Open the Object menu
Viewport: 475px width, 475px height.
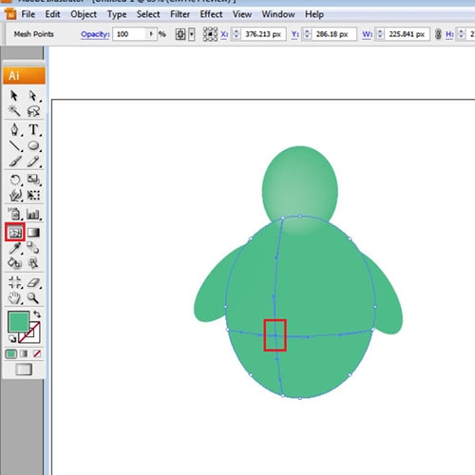84,14
